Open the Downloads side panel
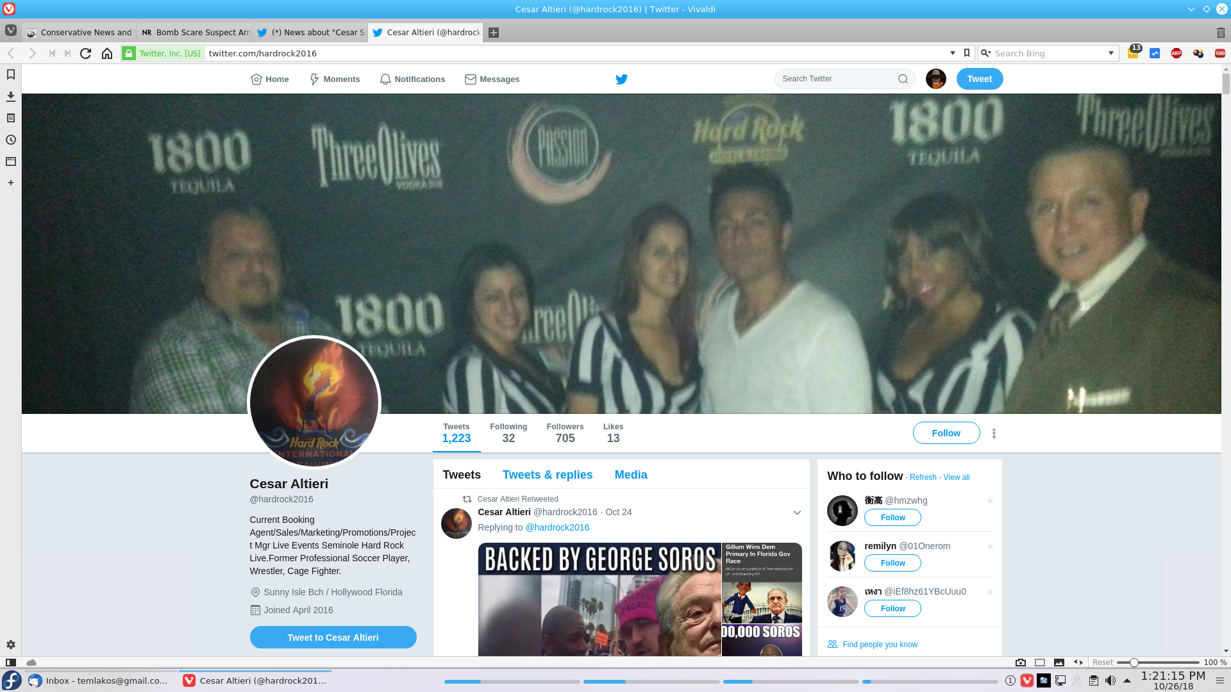1231x692 pixels. coord(11,97)
